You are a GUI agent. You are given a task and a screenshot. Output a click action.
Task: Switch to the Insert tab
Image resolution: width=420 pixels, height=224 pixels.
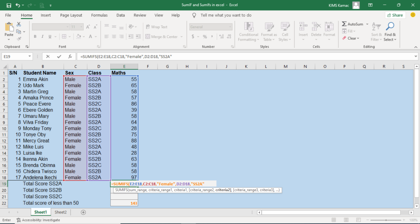46,15
